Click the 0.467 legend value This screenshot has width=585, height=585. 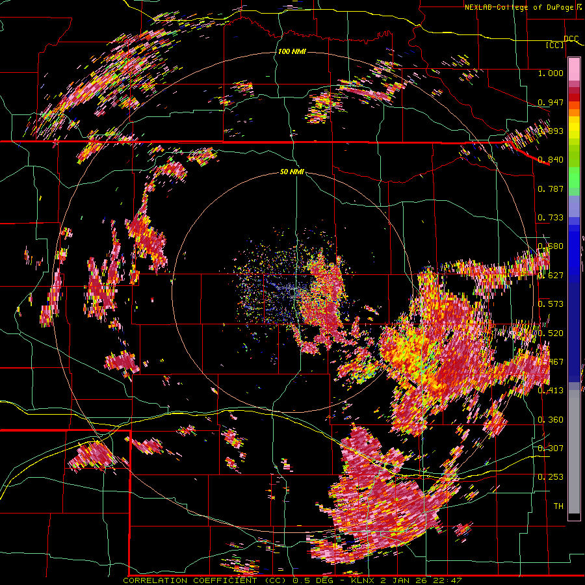[551, 361]
